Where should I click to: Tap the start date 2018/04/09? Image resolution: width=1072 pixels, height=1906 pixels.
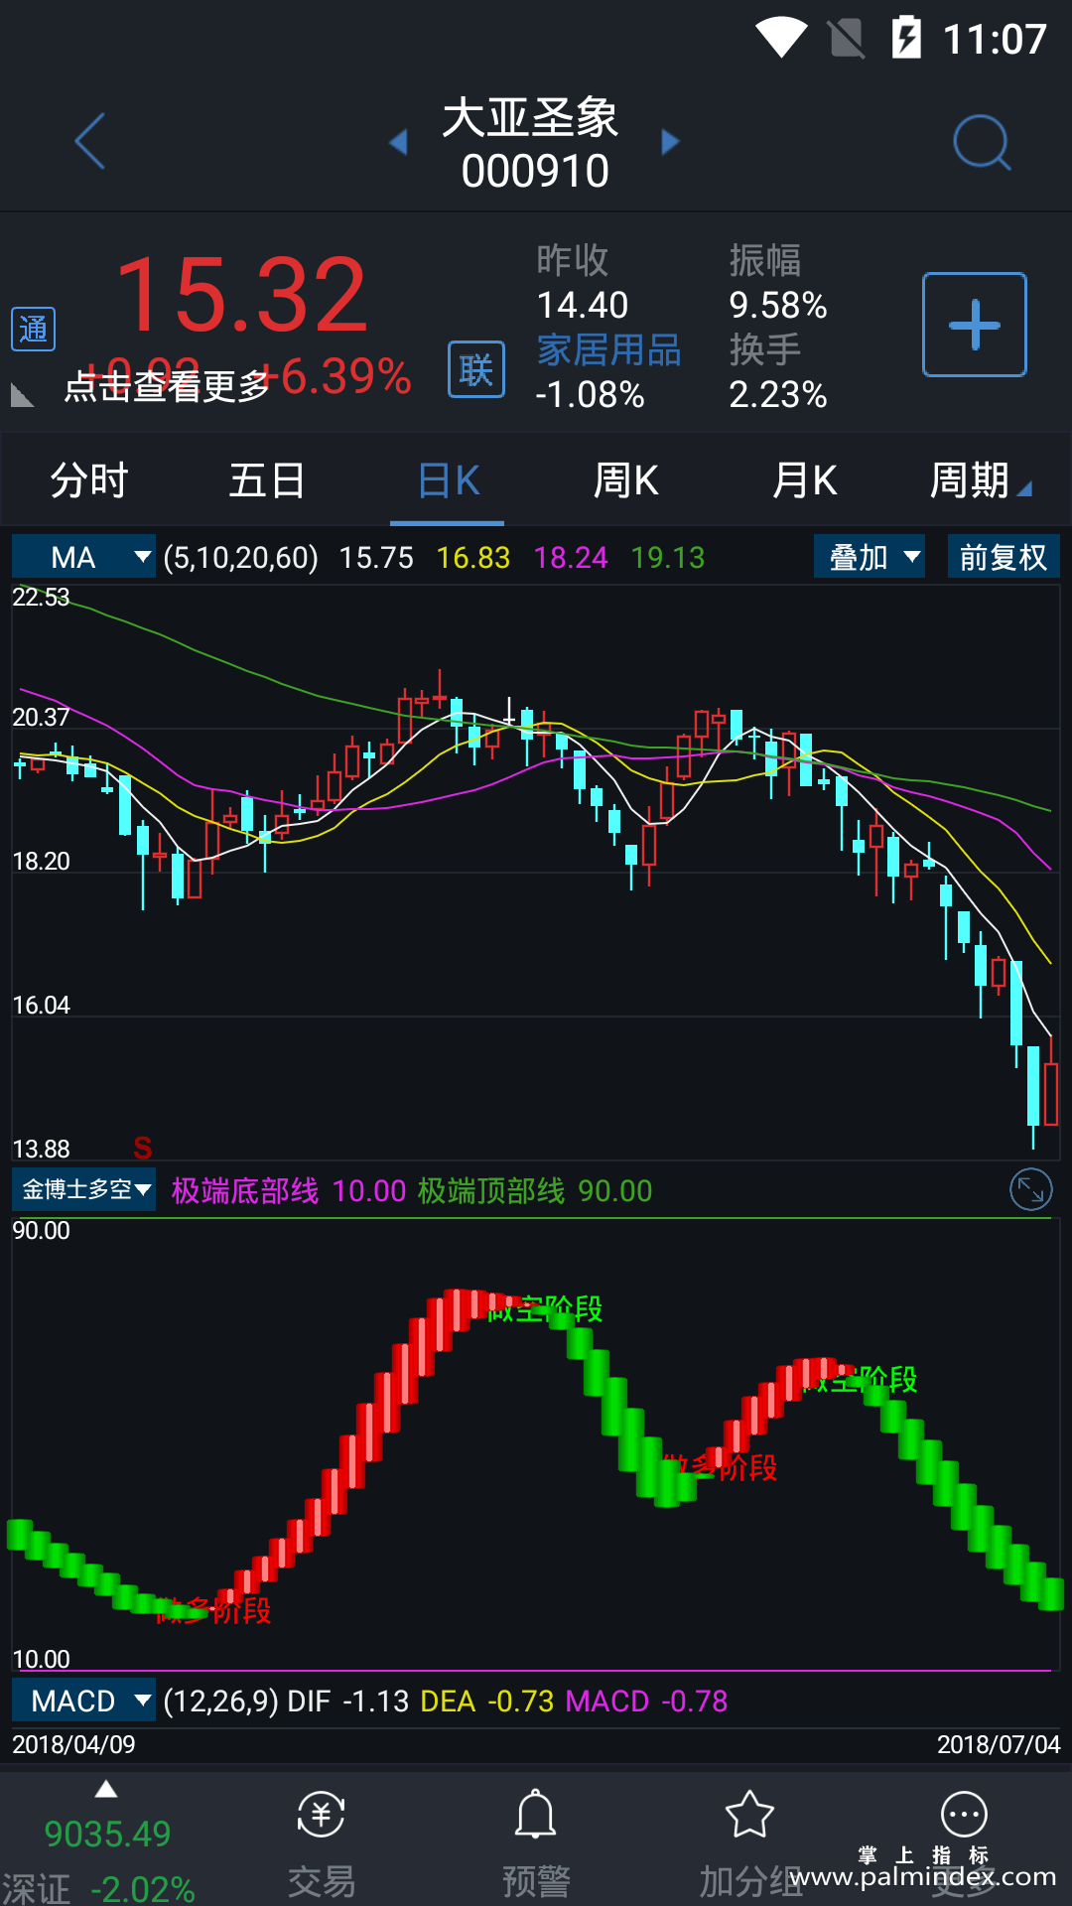73,1744
